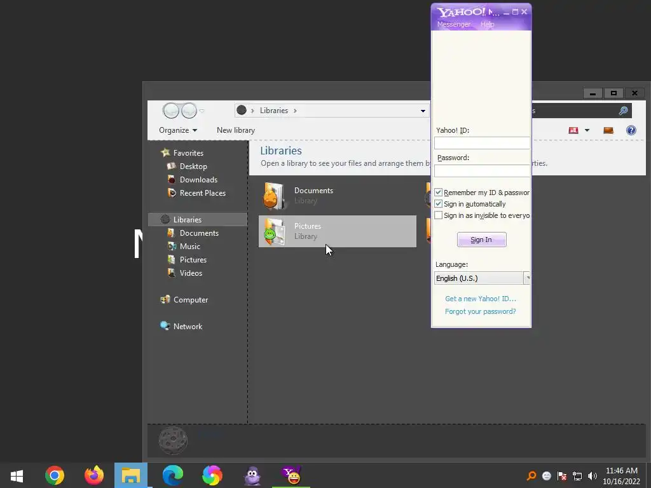Click the taskbar clock and date
The width and height of the screenshot is (651, 488).
tap(622, 476)
